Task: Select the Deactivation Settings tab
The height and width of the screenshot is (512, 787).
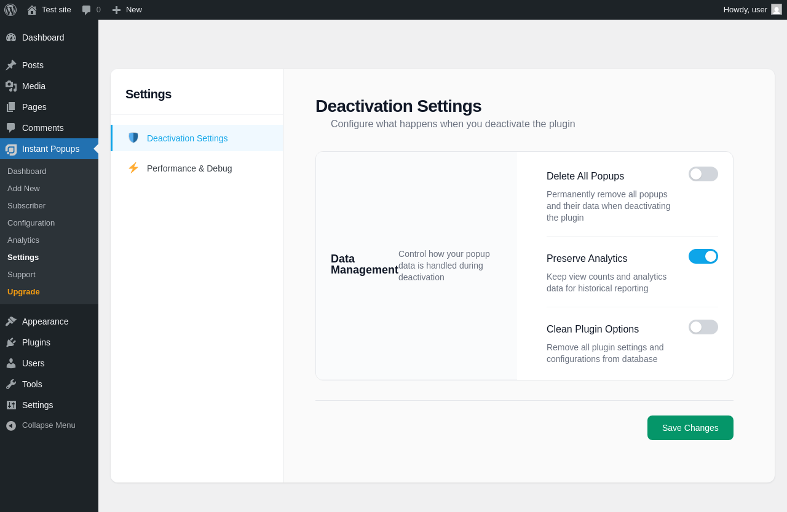Action: (187, 138)
